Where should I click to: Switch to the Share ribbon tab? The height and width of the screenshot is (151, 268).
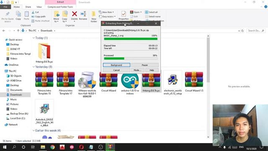(28, 7)
